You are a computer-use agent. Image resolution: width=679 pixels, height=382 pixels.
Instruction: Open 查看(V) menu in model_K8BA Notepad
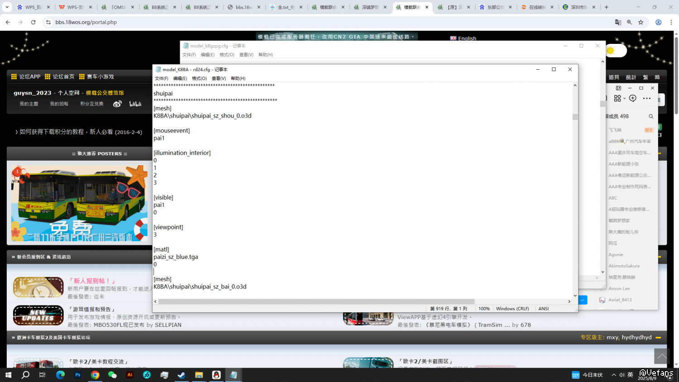click(219, 78)
